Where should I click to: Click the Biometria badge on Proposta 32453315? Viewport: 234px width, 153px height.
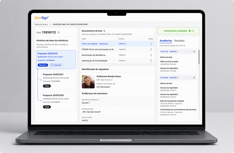[x=43, y=65]
